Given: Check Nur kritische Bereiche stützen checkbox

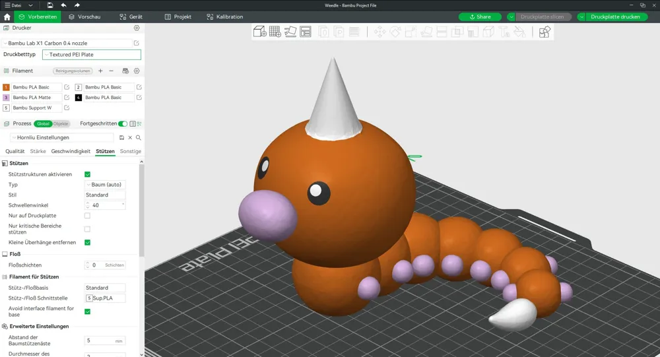Looking at the screenshot, I should click(x=87, y=229).
